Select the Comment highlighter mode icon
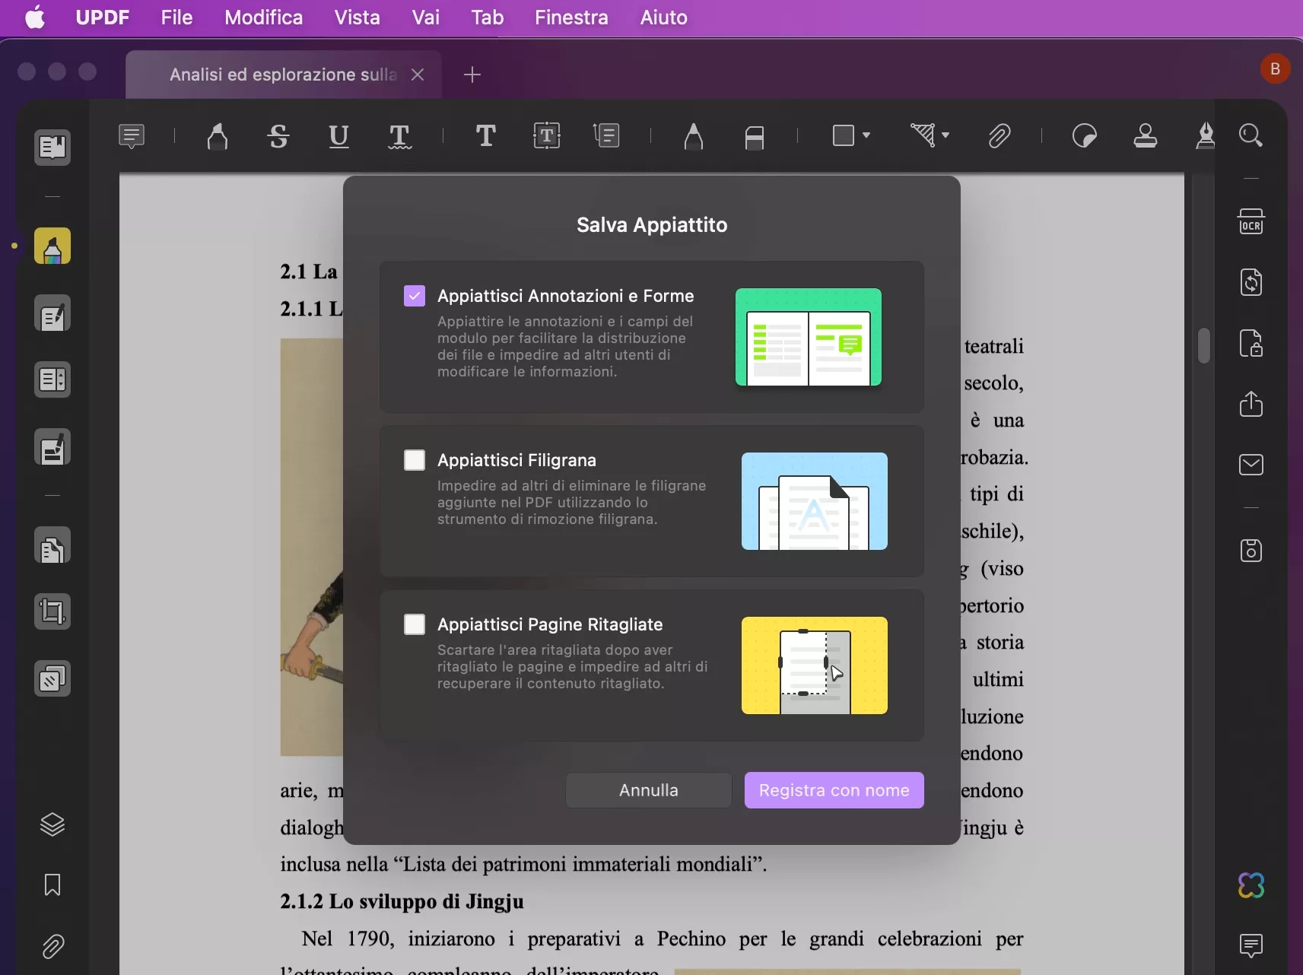 click(x=52, y=246)
